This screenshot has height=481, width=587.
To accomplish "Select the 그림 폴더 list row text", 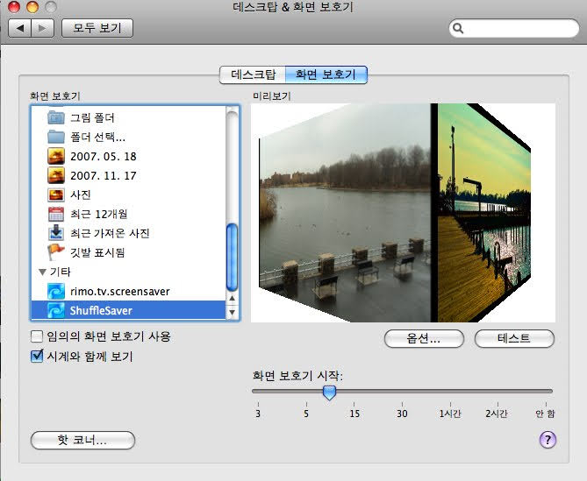I will [x=92, y=117].
